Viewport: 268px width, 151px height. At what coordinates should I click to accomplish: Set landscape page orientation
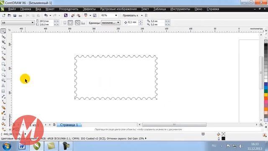pos(70,23)
